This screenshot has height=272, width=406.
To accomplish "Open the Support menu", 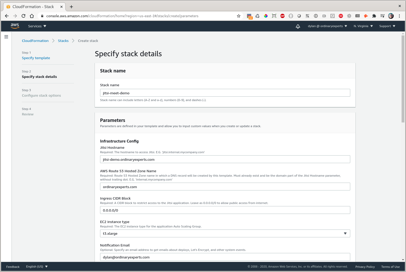I will tap(387, 26).
